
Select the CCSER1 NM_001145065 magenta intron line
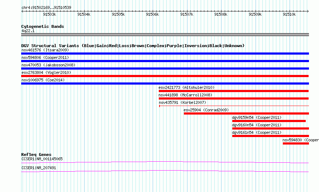coord(165,162)
